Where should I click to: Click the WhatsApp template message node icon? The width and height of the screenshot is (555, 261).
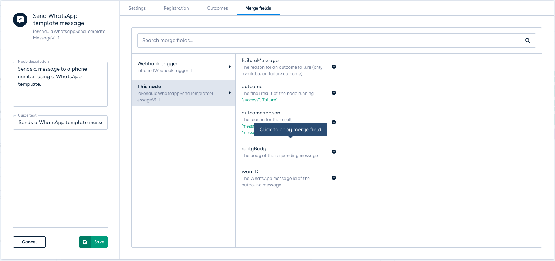[x=20, y=20]
